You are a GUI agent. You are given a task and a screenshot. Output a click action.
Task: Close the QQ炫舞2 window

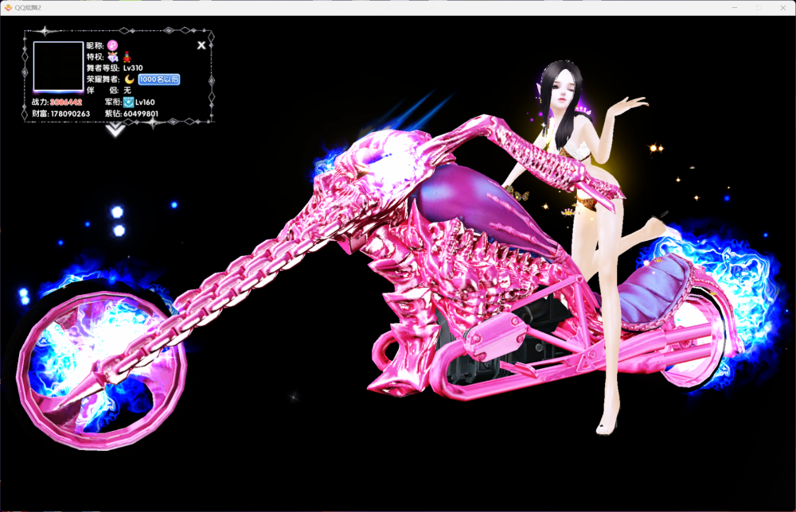(782, 8)
